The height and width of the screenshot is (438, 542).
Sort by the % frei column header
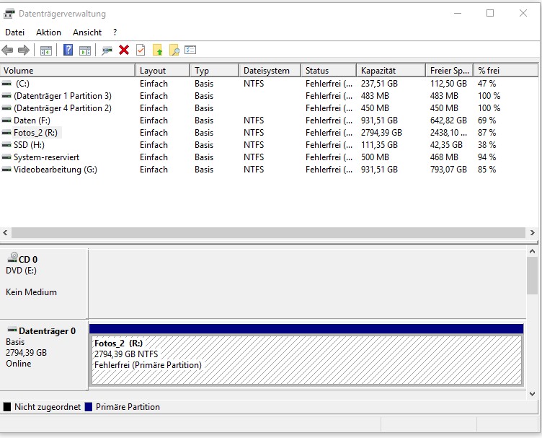[506, 71]
